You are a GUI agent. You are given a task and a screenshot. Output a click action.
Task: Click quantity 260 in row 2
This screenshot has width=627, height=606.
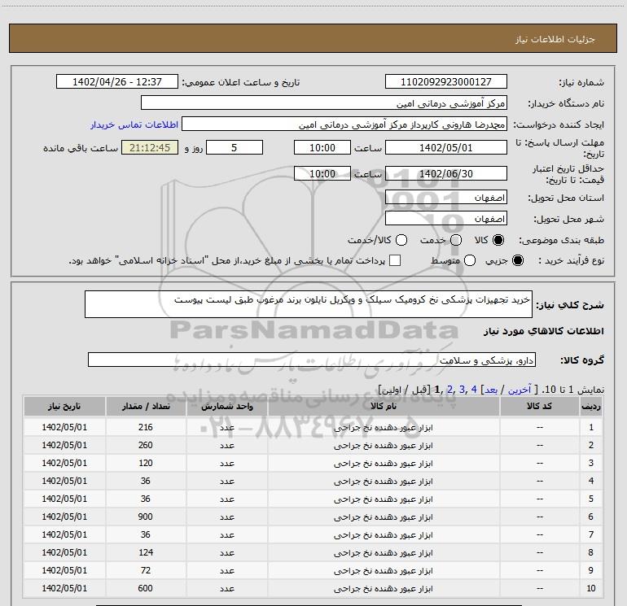[x=146, y=445]
